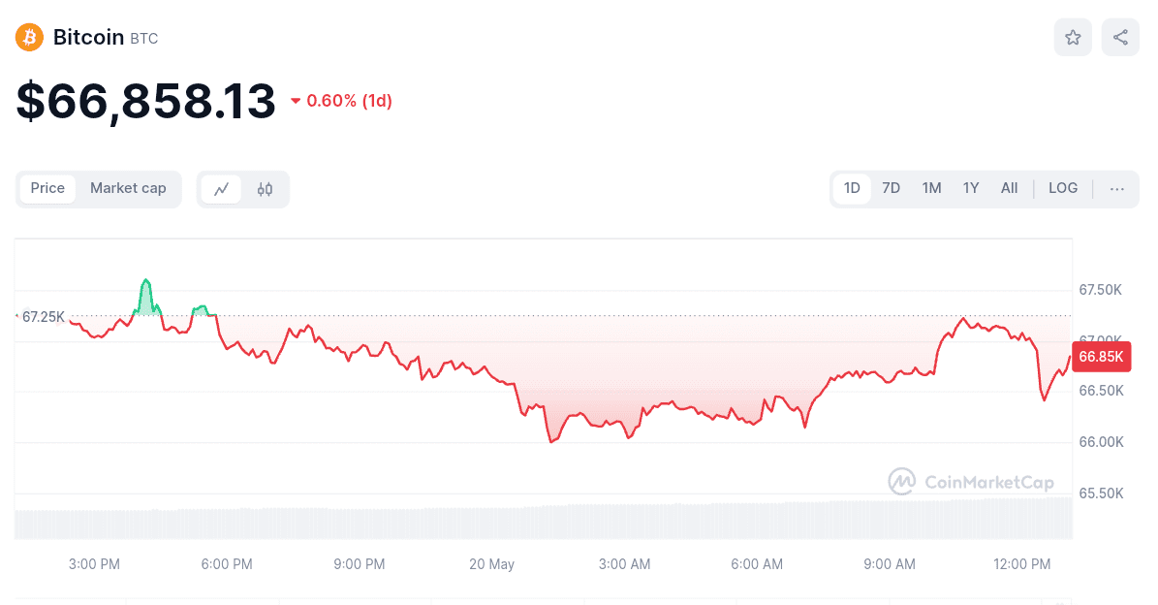The image size is (1158, 605).
Task: Switch chart to Market cap view
Action: coord(128,188)
